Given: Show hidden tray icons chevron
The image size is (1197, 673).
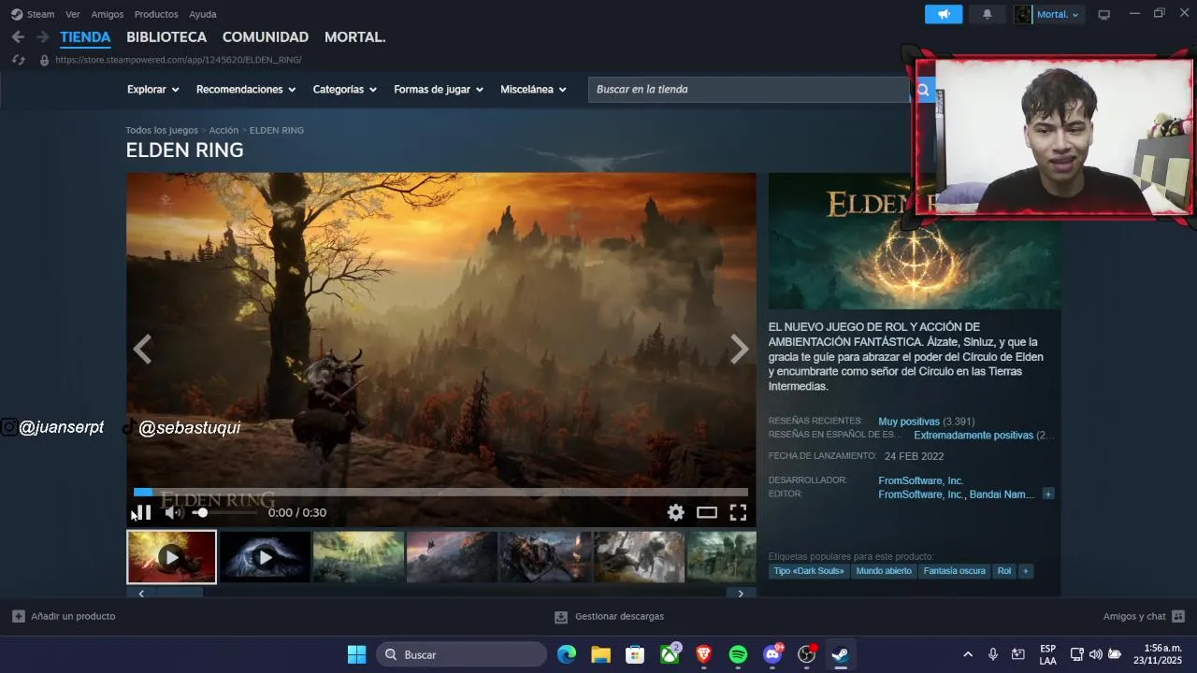Looking at the screenshot, I should (968, 655).
